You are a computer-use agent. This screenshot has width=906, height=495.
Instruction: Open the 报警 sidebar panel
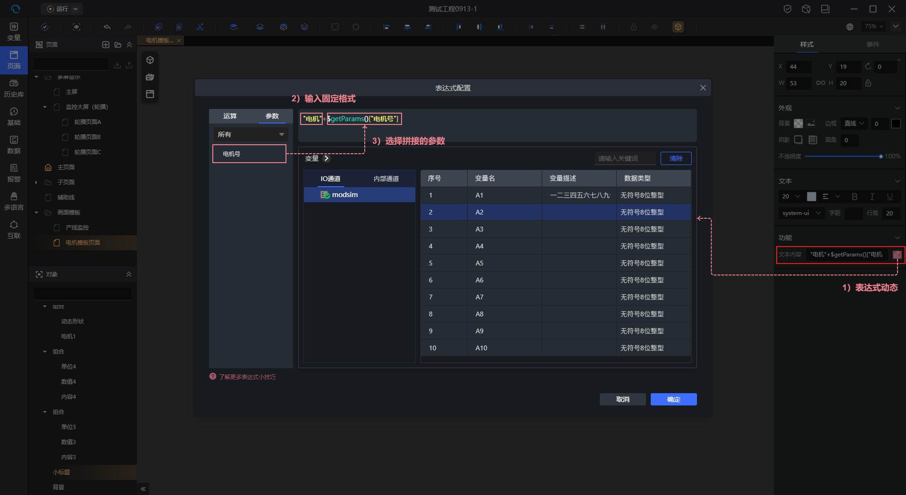14,173
